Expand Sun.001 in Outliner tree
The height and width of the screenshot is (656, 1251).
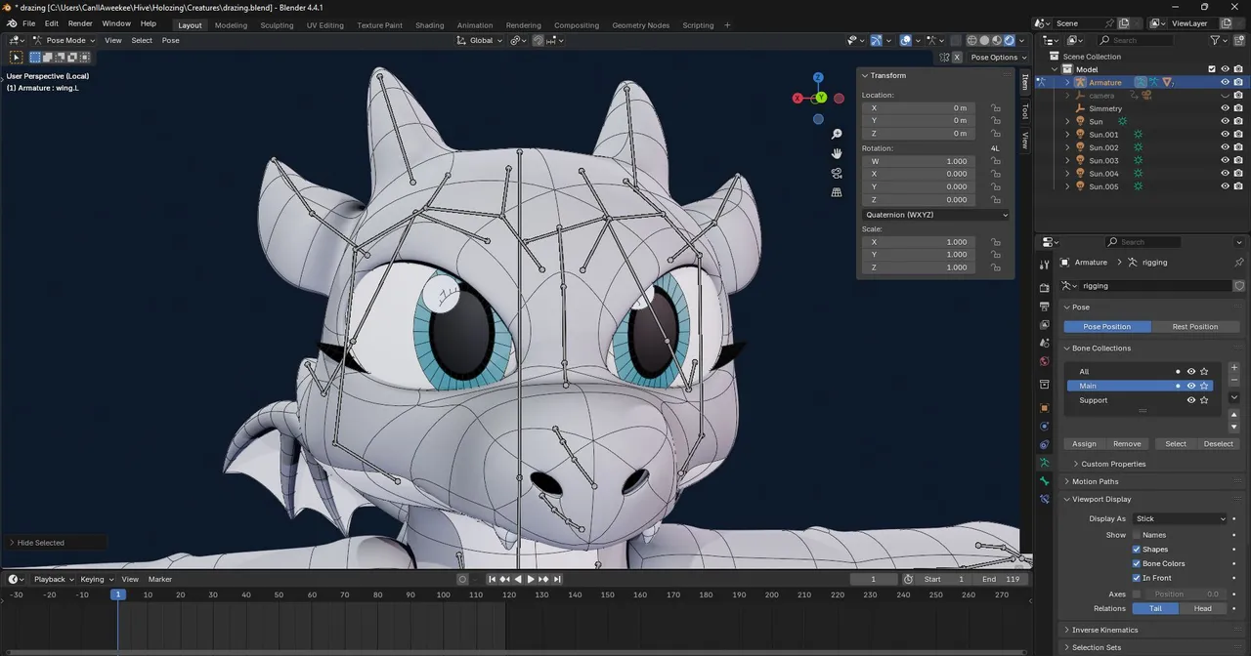1067,135
